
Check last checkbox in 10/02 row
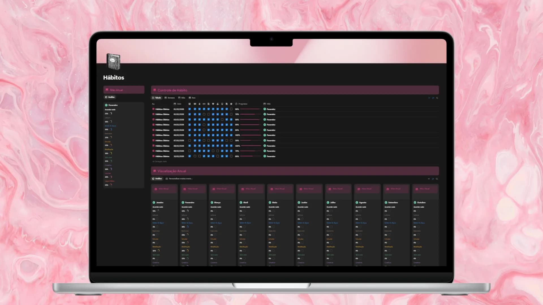coord(231,156)
